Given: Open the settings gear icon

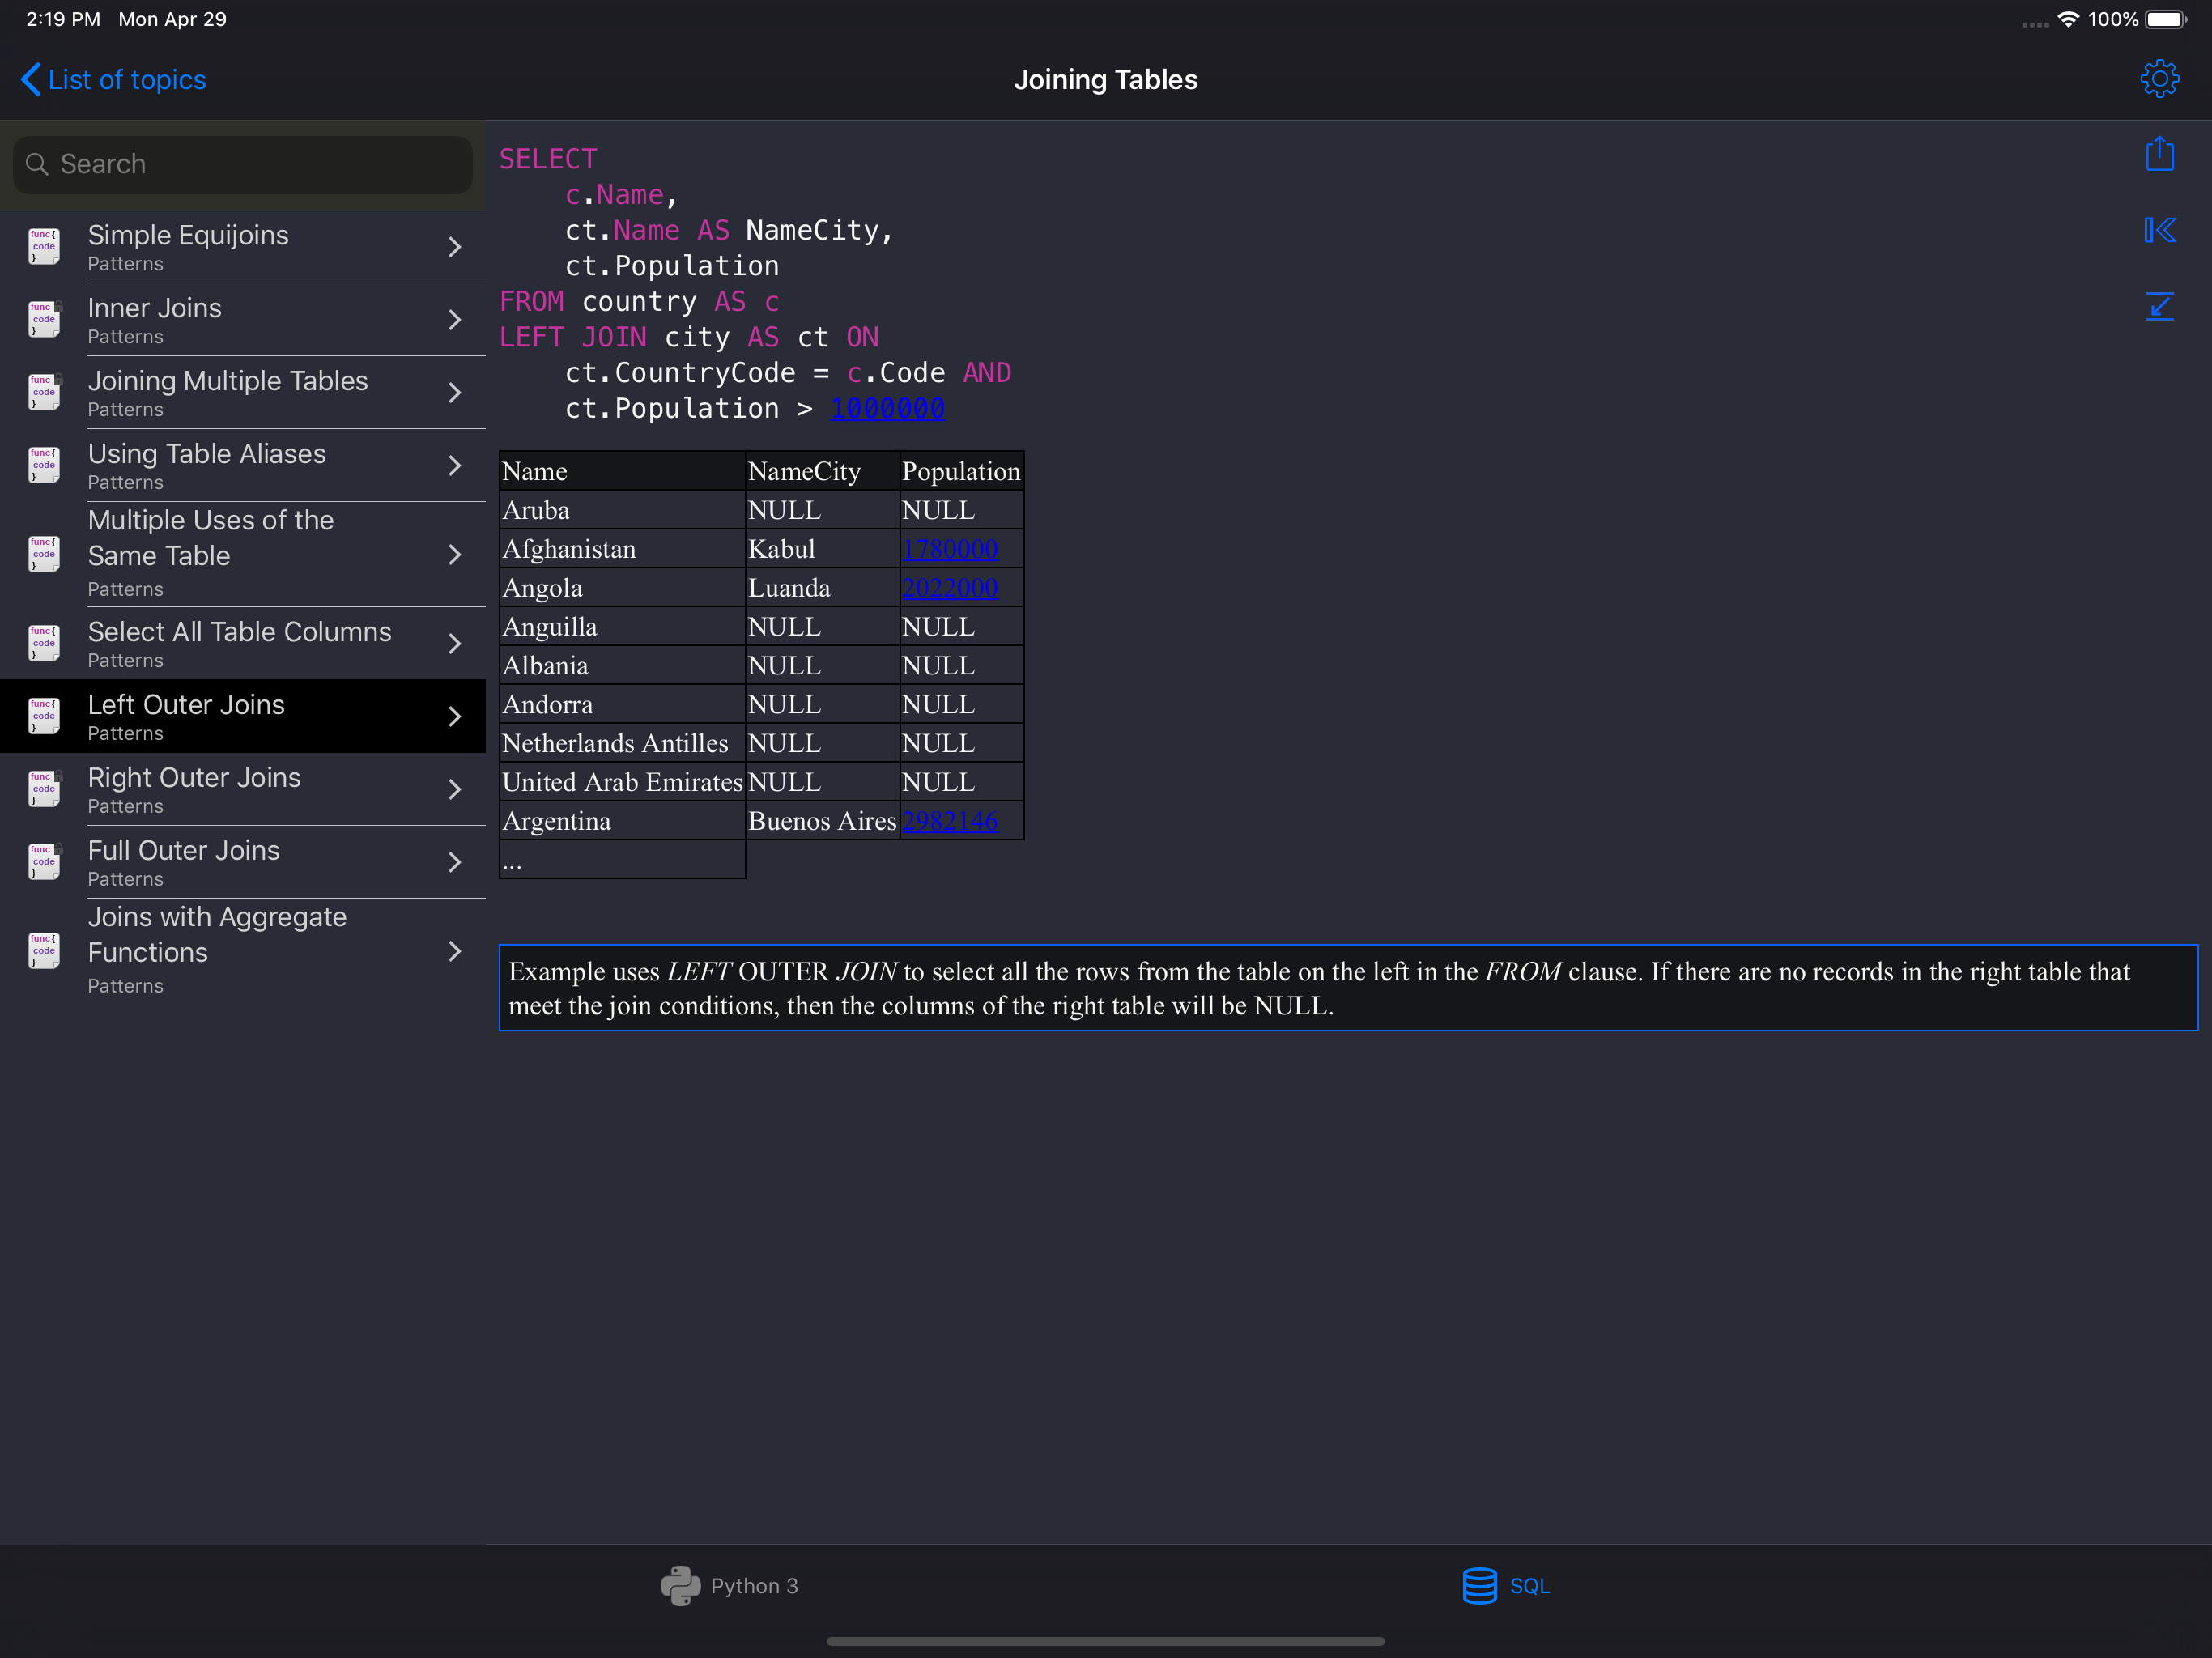Looking at the screenshot, I should click(x=2159, y=79).
